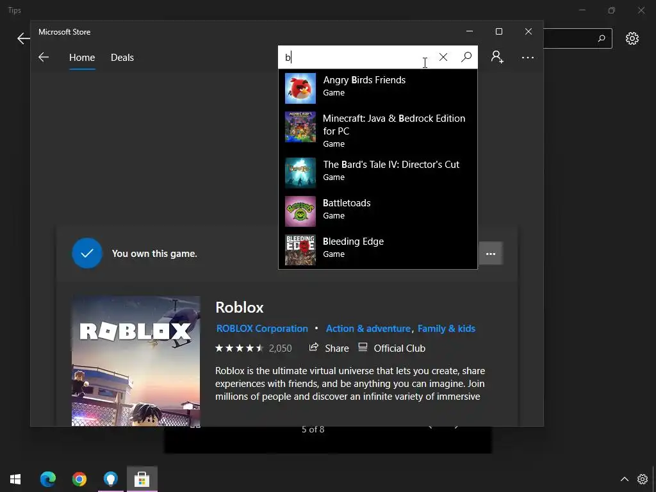
Task: Click the Roblox title heading
Action: (x=240, y=307)
